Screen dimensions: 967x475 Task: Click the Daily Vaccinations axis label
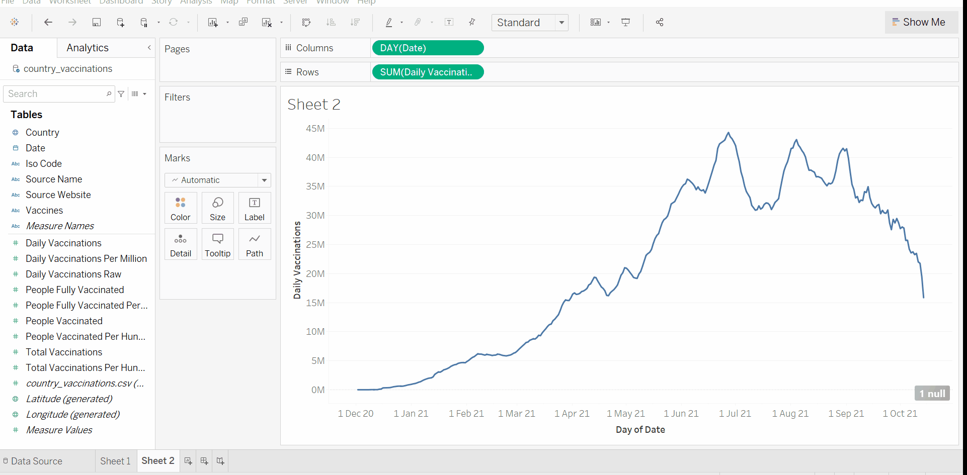click(x=297, y=260)
